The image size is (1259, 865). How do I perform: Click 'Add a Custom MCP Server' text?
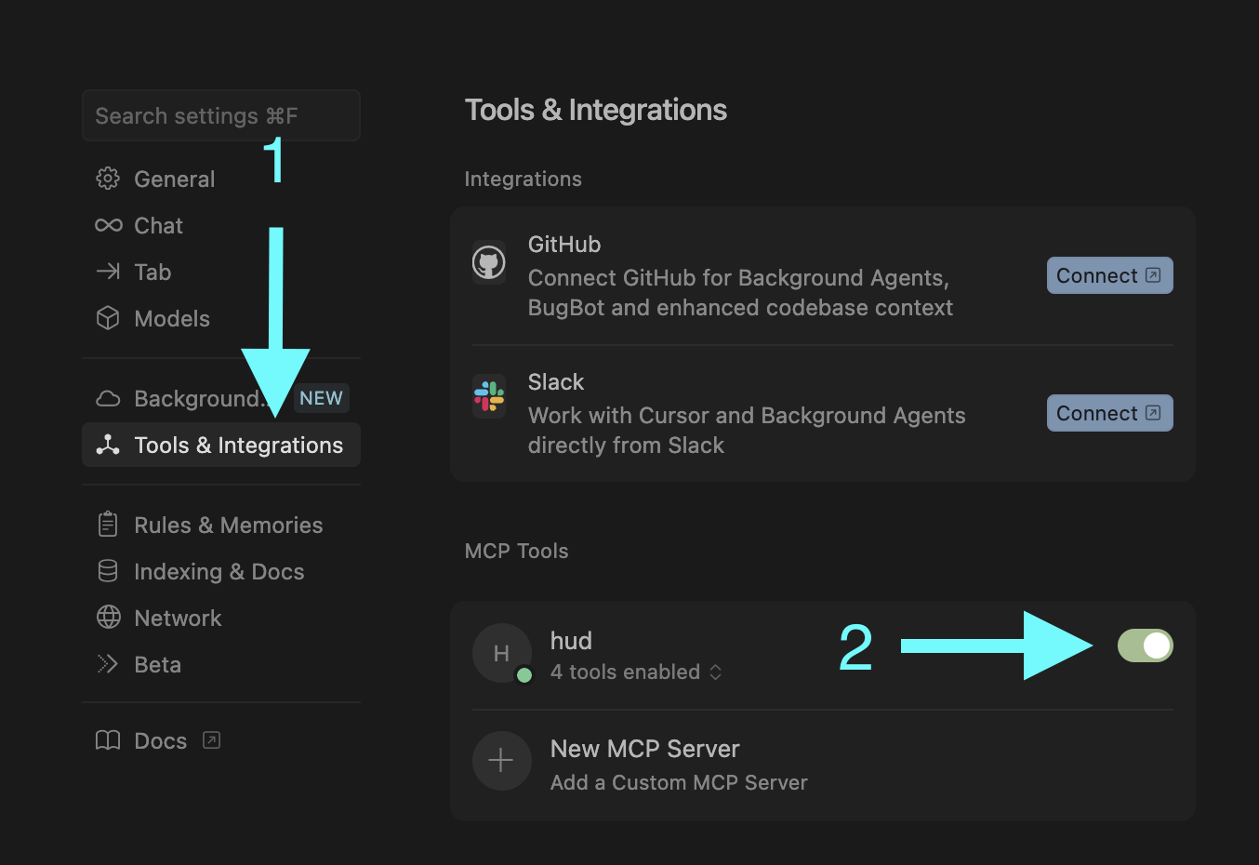click(x=679, y=782)
